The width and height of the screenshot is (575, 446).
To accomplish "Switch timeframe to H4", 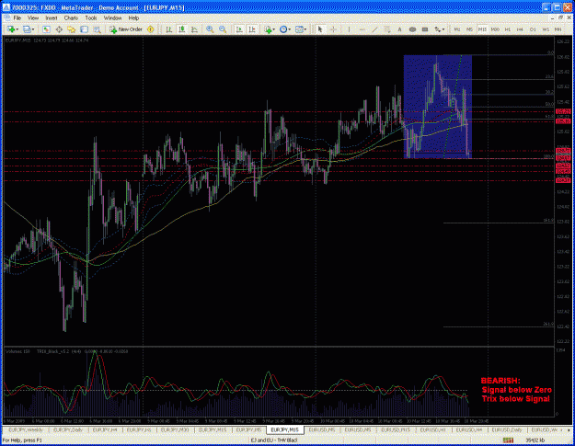I will pyautogui.click(x=520, y=29).
